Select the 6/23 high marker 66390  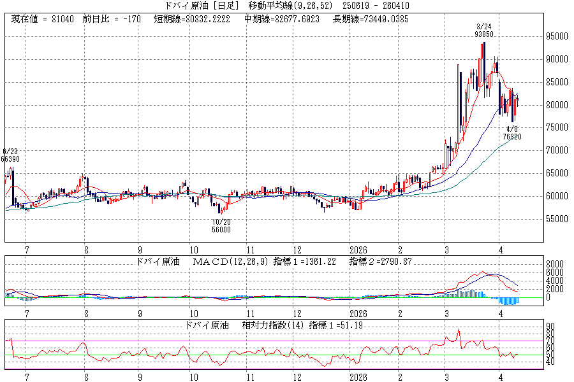point(10,158)
